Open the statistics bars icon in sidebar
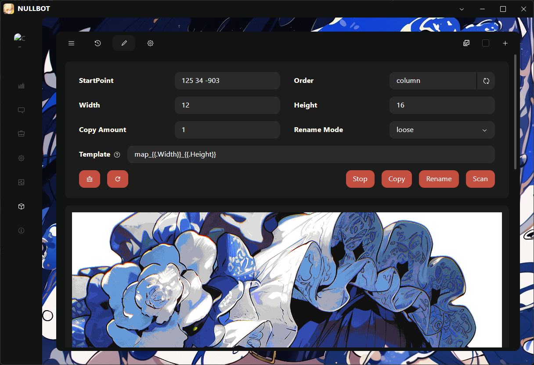 tap(21, 86)
